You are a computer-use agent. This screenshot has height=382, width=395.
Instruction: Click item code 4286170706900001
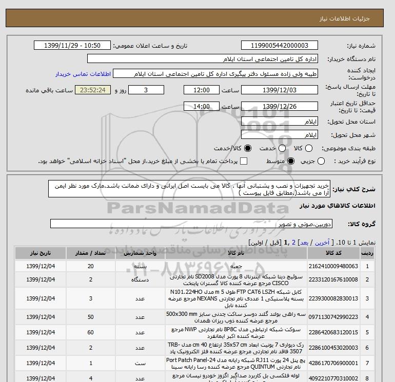[x=333, y=363]
